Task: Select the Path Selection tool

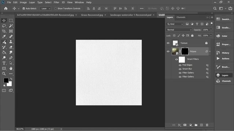Action: click(x=11, y=63)
